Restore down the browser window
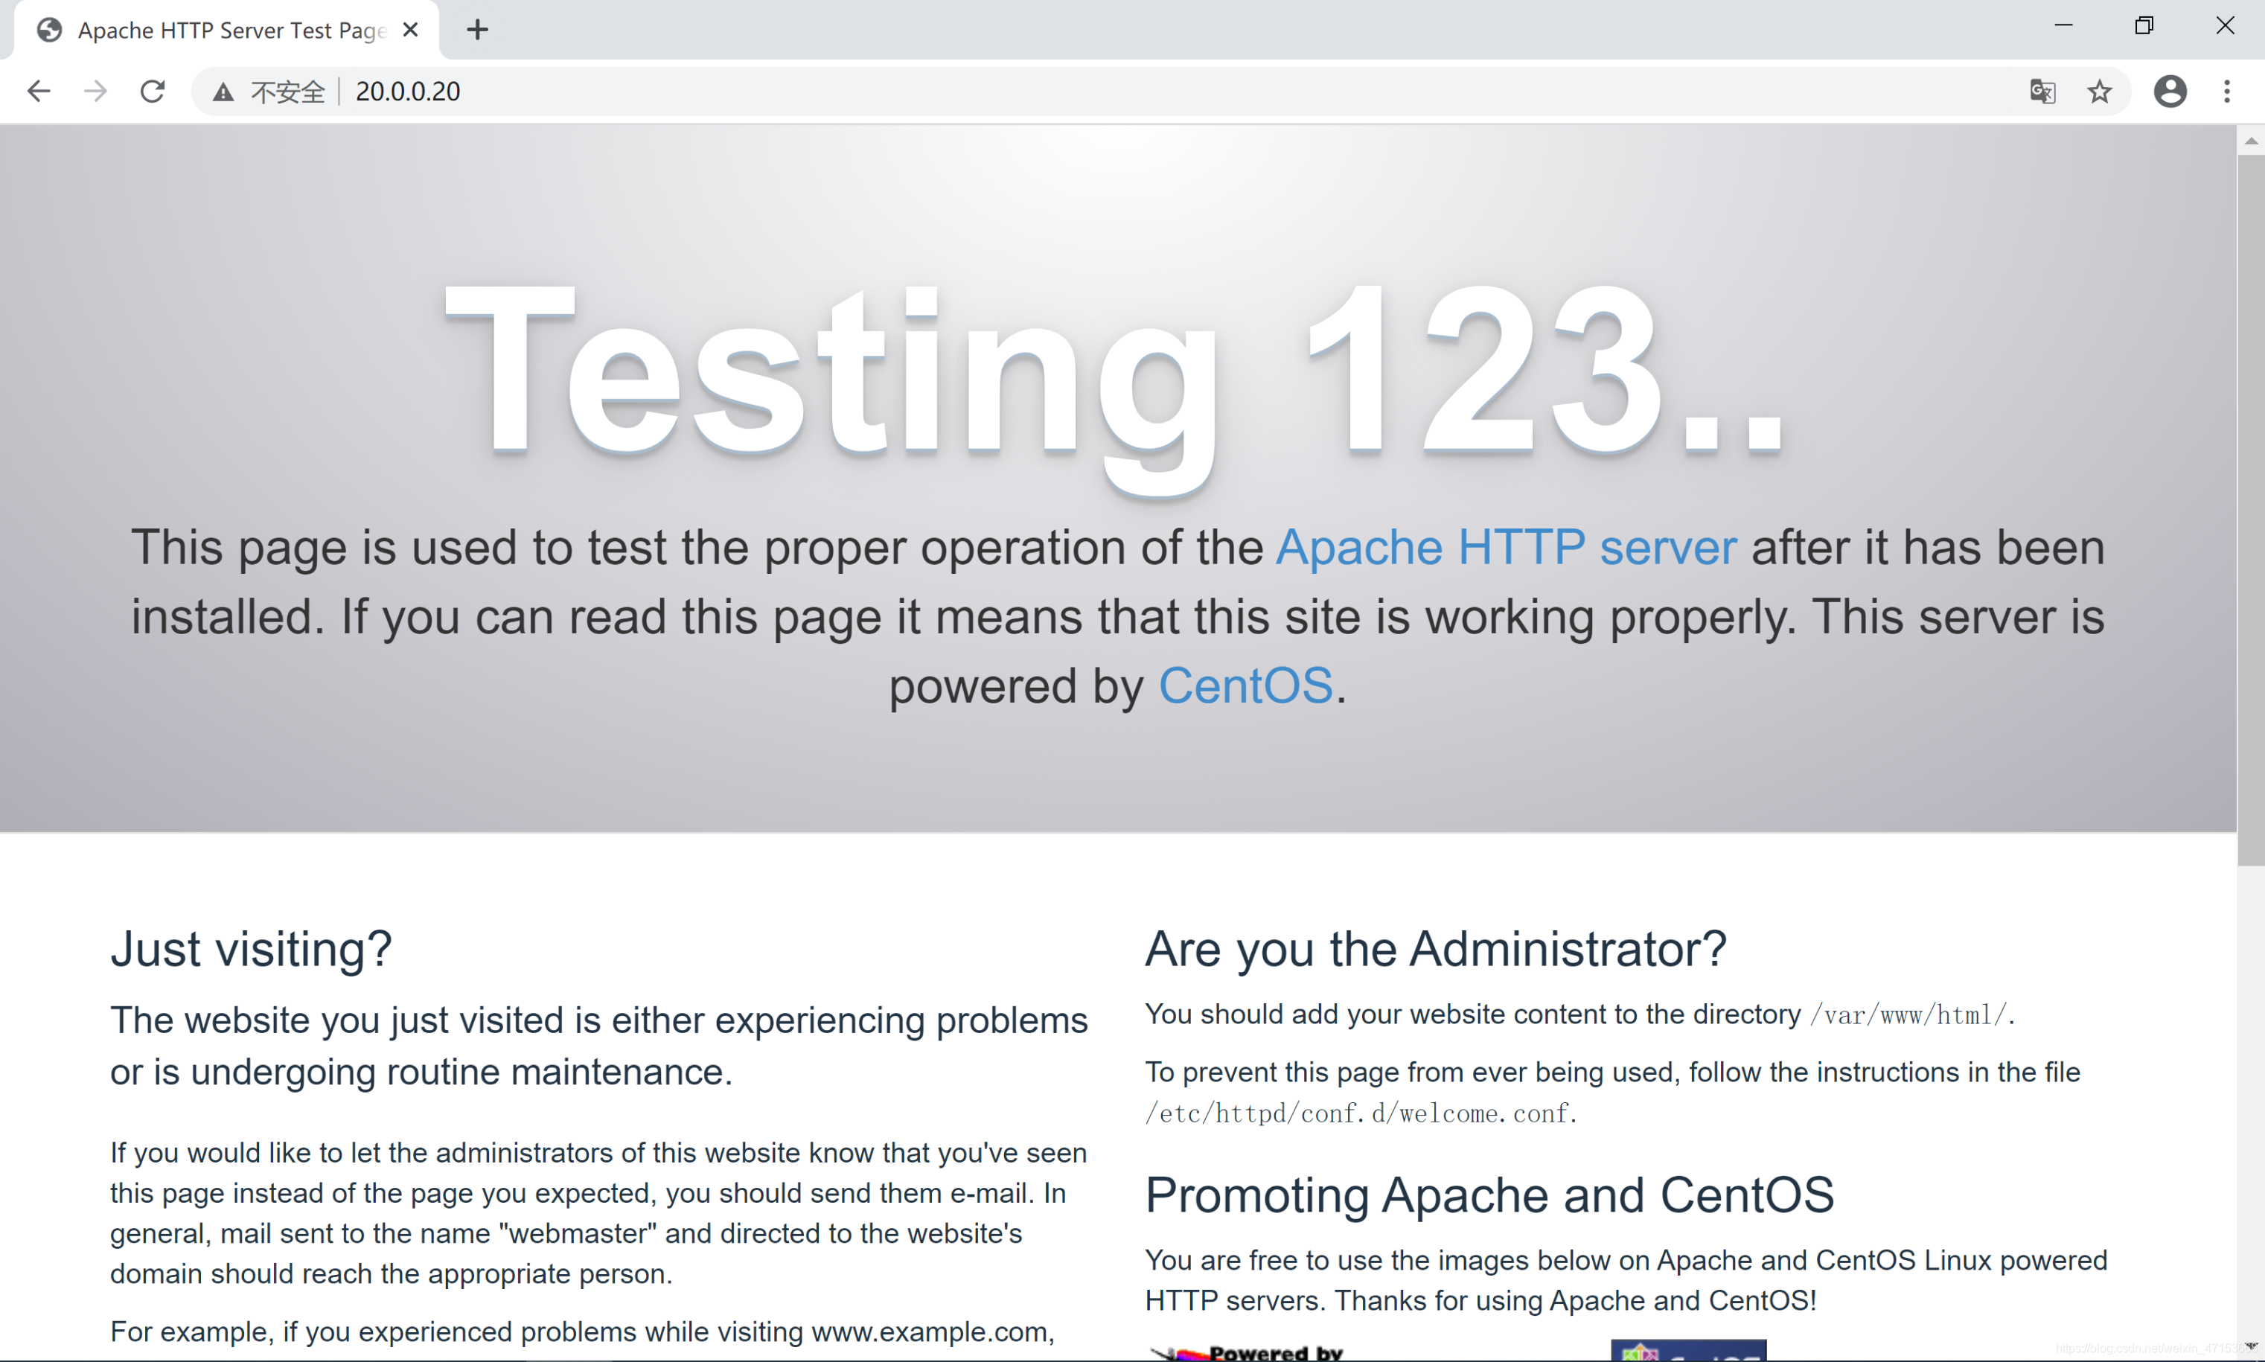The height and width of the screenshot is (1362, 2265). [2144, 26]
